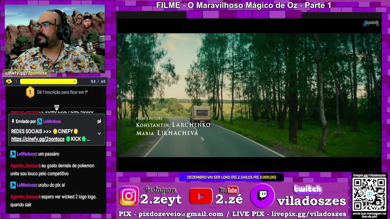Click "Konstantin Larchenko" credit text
The image size is (390, 219).
pos(173,125)
